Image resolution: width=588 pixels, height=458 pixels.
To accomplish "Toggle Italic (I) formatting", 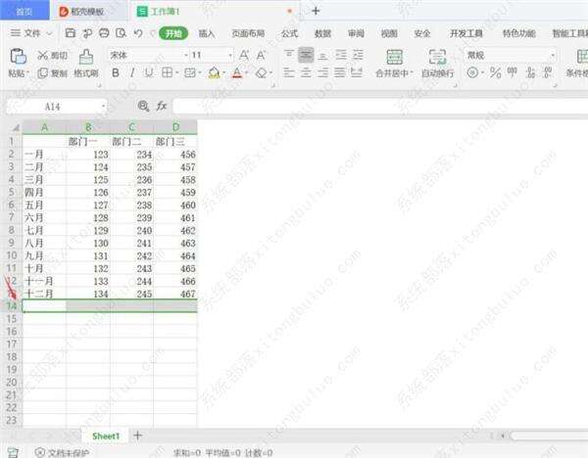I will tap(132, 72).
